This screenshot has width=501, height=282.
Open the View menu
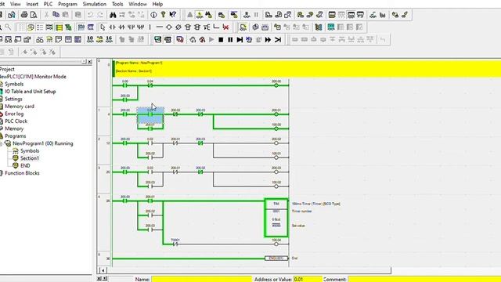pos(16,4)
